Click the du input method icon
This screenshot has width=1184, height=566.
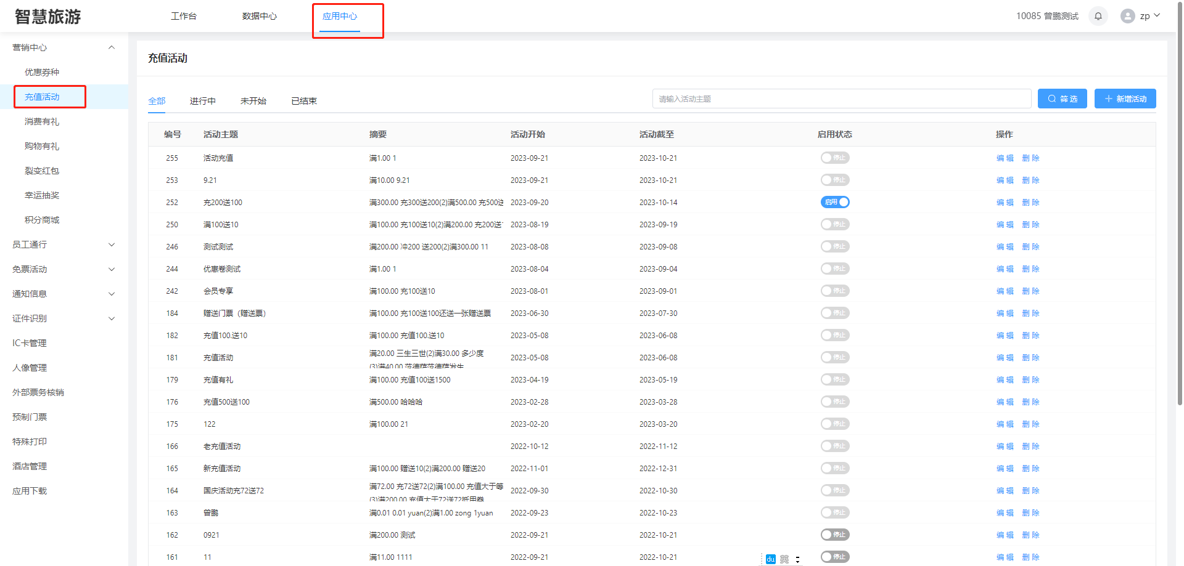tap(770, 559)
